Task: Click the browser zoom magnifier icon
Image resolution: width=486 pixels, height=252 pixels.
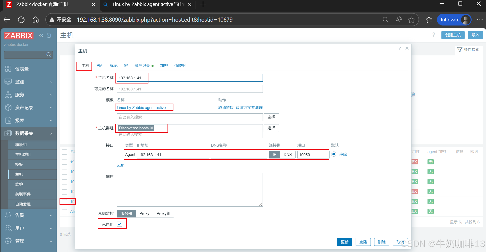Action: tap(386, 20)
